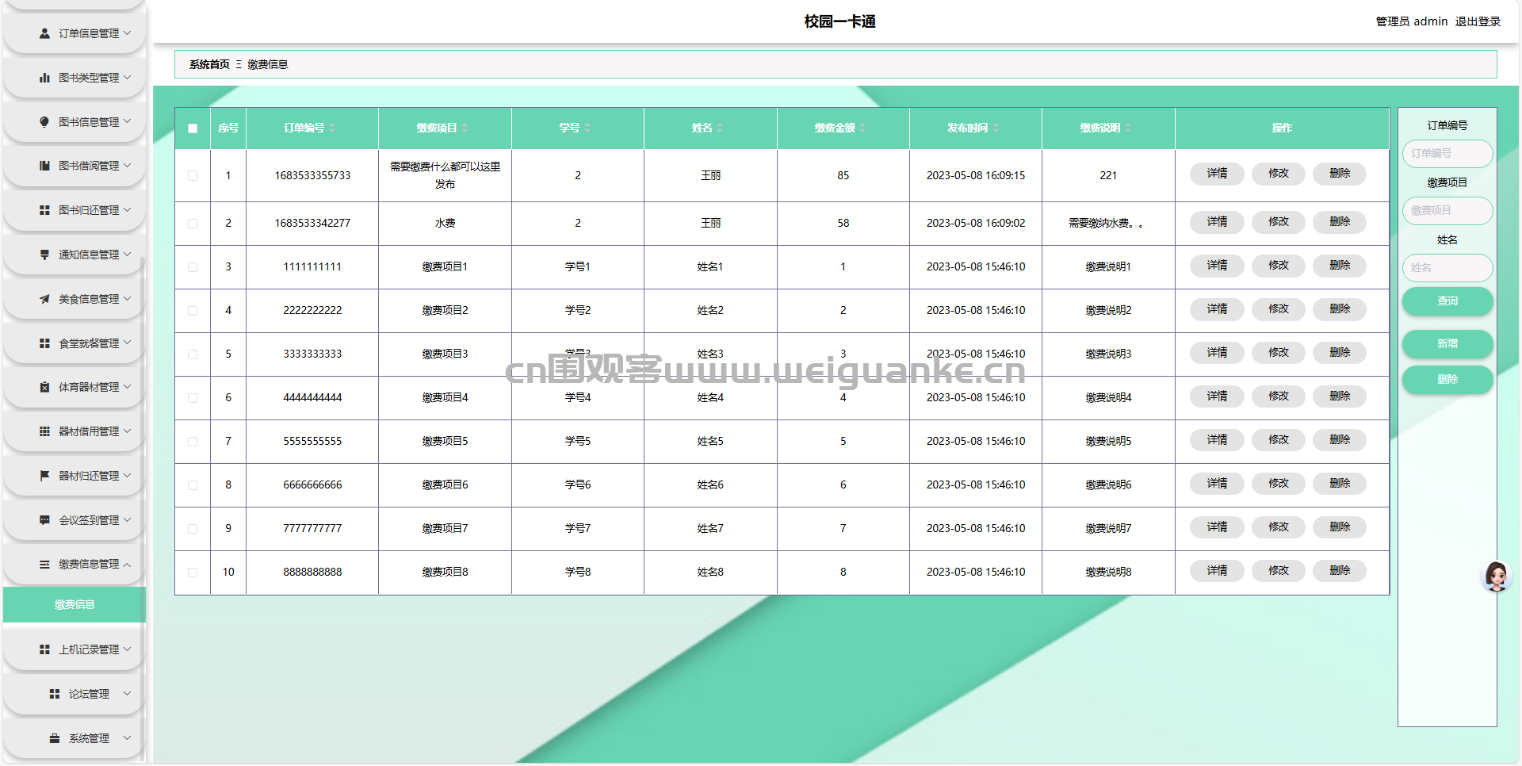Check the row for order 8888888888

click(x=193, y=573)
